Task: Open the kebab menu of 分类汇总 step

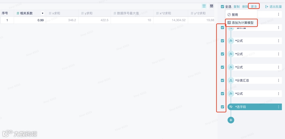Action: [278, 81]
